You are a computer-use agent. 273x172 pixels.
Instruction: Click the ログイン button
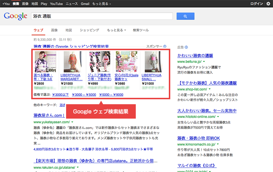click(x=256, y=4)
